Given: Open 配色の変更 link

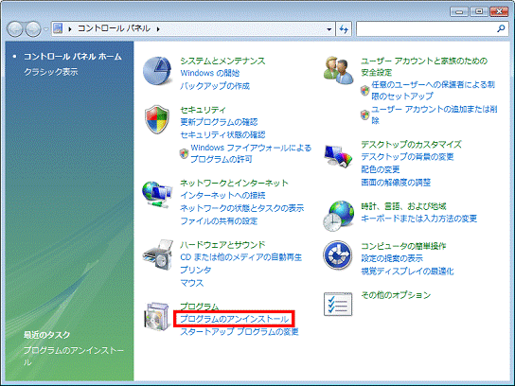Looking at the screenshot, I should click(x=380, y=169).
